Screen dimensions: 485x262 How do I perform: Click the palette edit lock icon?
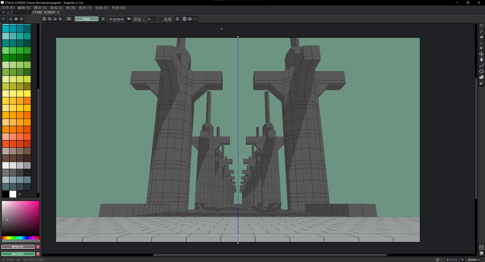click(x=4, y=19)
